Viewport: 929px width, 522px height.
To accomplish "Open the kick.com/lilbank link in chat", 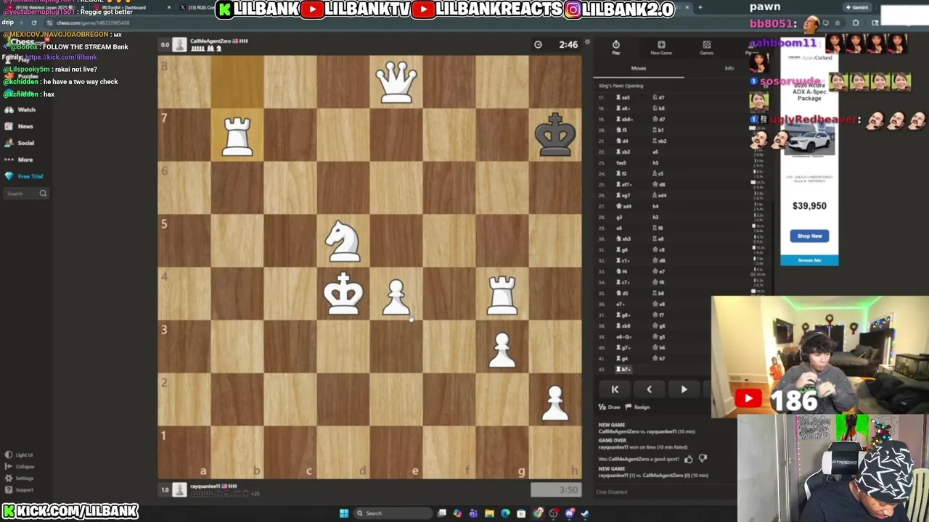I will pyautogui.click(x=61, y=57).
